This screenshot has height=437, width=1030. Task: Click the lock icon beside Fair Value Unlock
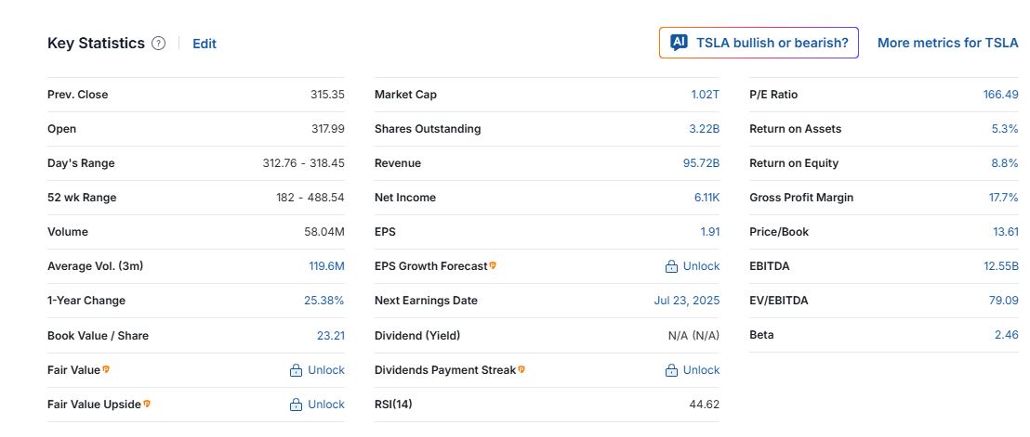coord(296,370)
